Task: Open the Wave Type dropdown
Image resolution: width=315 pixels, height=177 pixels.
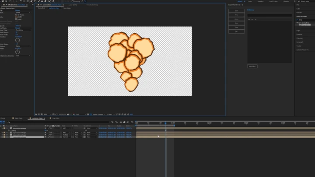Action: coord(23,30)
